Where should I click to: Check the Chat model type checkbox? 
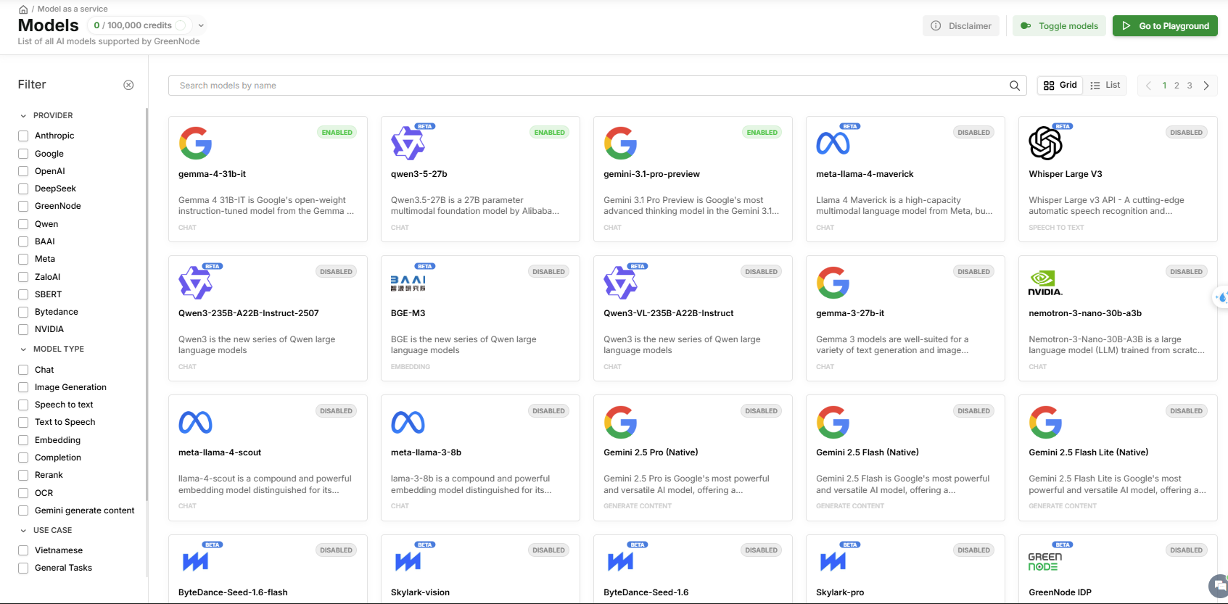(23, 370)
